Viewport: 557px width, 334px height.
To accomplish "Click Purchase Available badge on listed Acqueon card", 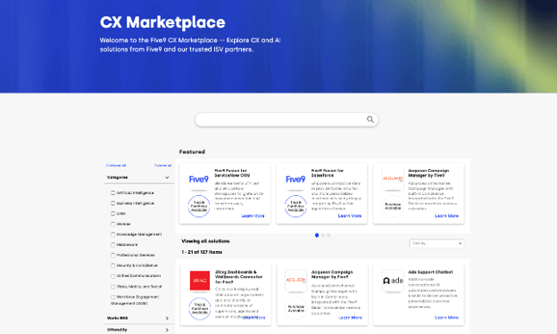I will (296, 308).
